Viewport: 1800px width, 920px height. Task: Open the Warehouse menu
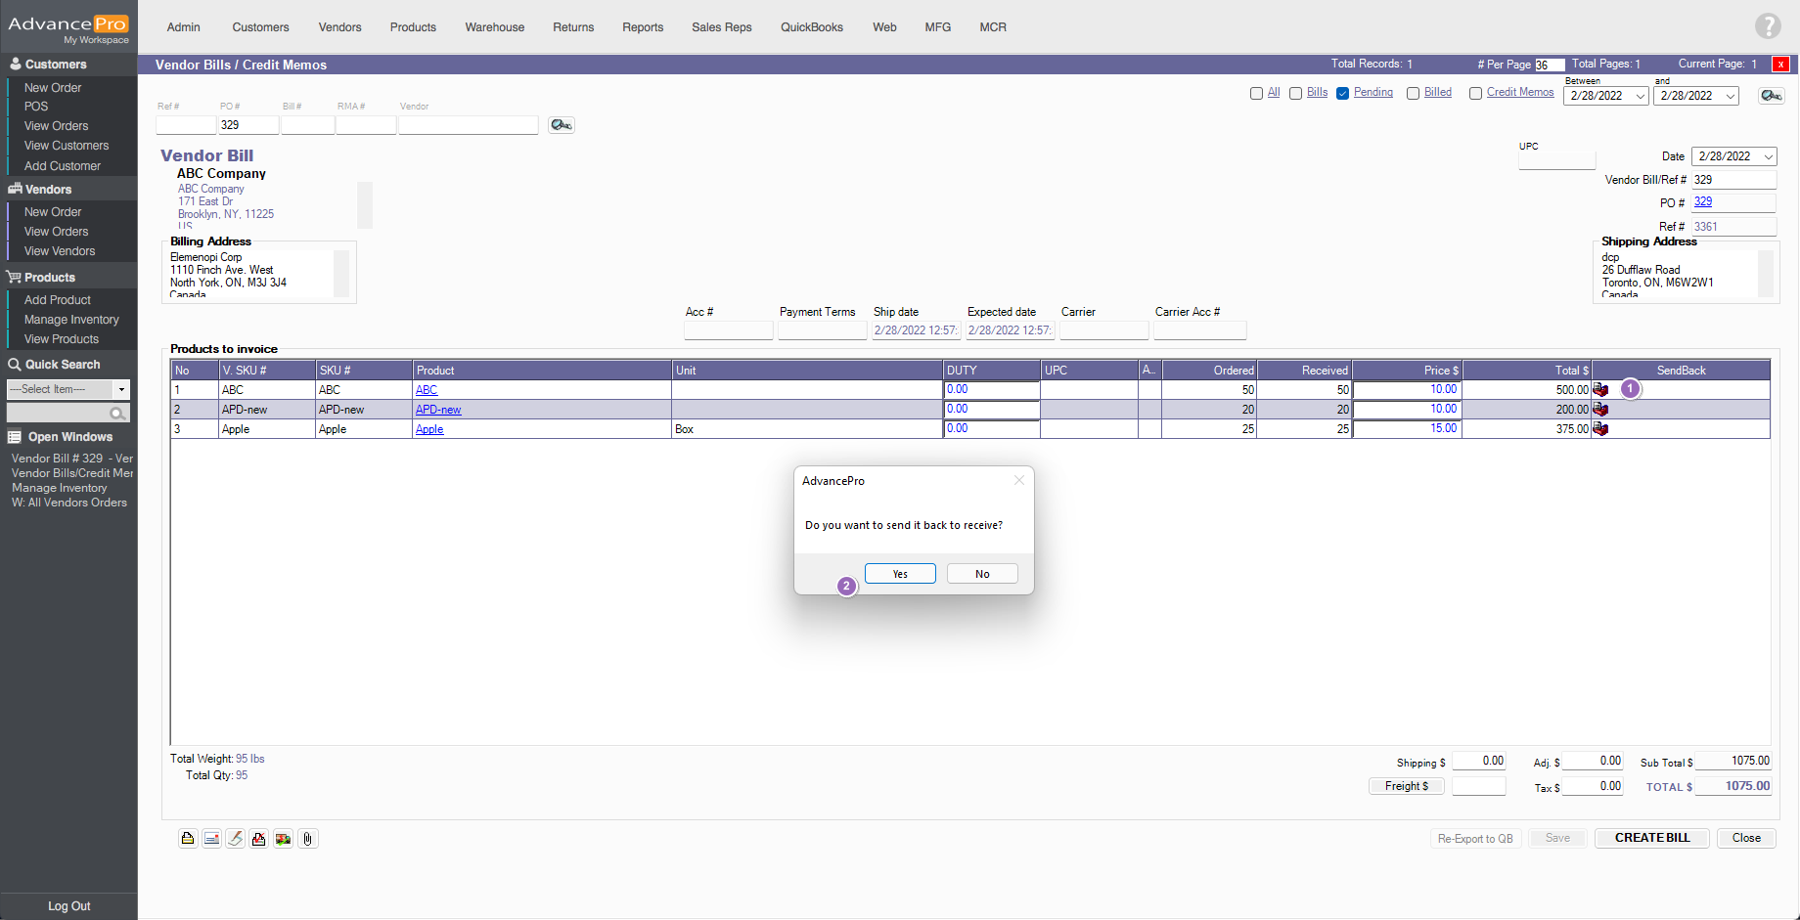click(494, 27)
